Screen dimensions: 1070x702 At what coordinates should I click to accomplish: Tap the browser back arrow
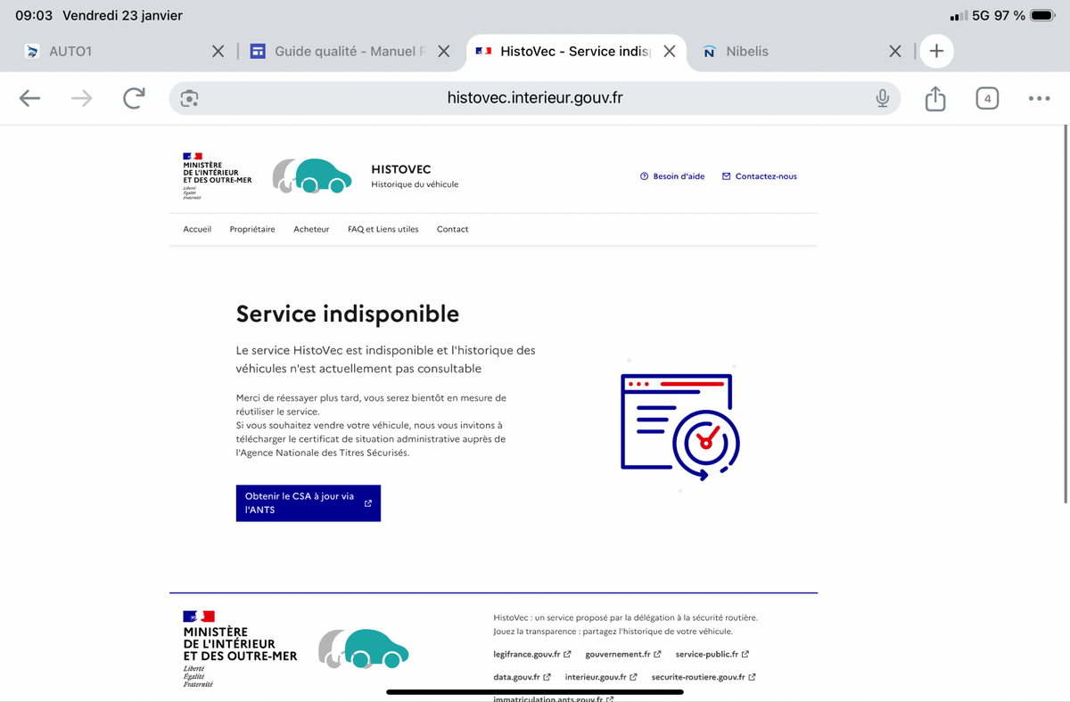[x=30, y=99]
